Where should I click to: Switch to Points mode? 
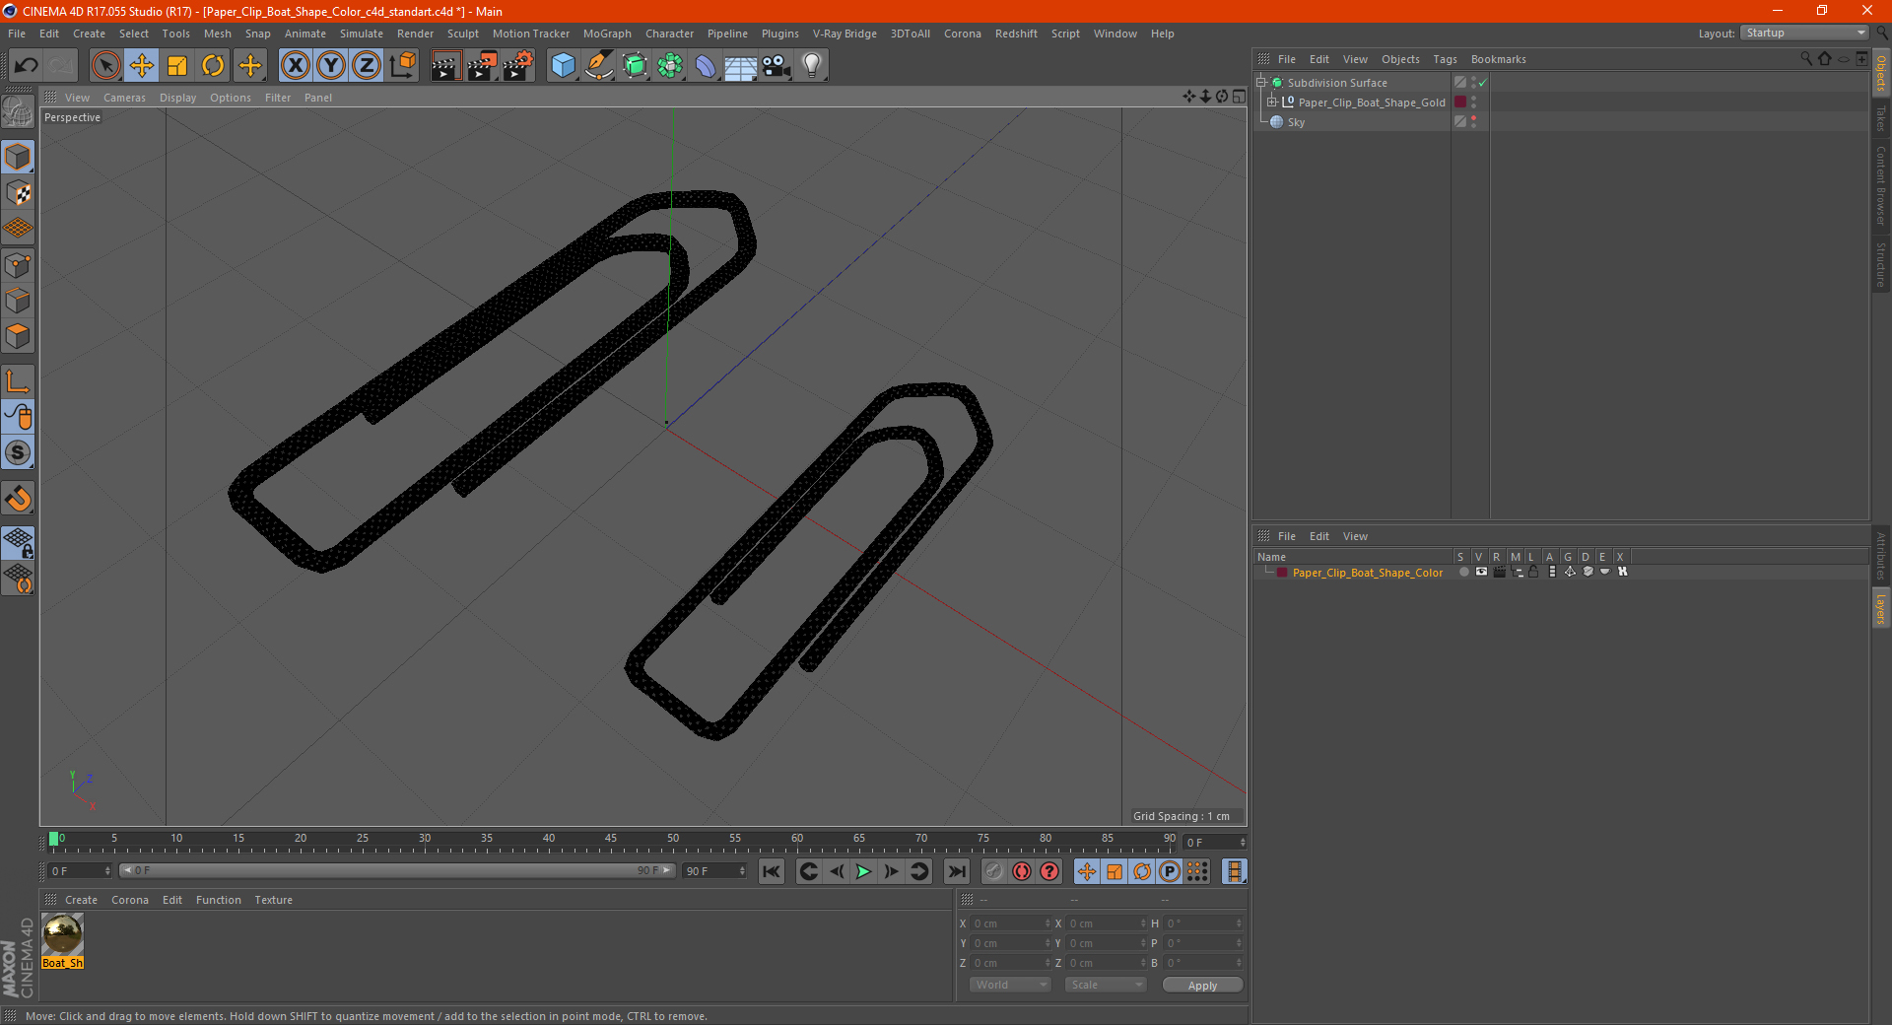(18, 265)
